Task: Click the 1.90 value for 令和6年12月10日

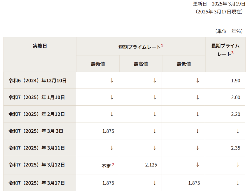Action: click(236, 81)
